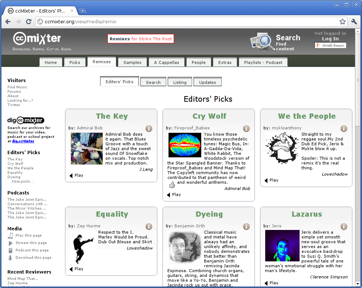Bookmark this page with the star icon
Screen dimensions: 362x288
[342, 21]
